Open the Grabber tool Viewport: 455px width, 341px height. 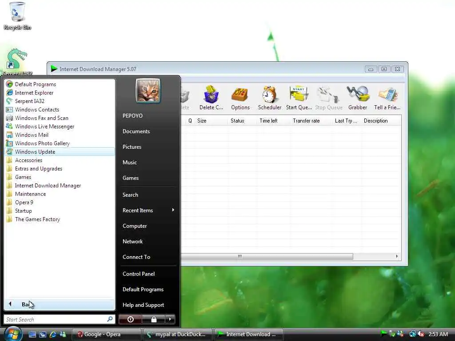tap(358, 98)
